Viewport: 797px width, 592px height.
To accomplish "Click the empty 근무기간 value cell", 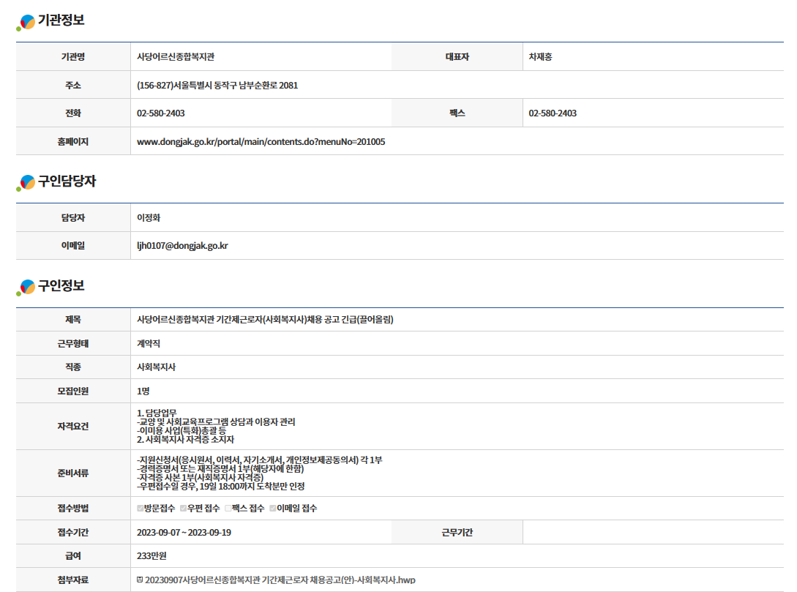I will click(x=653, y=532).
